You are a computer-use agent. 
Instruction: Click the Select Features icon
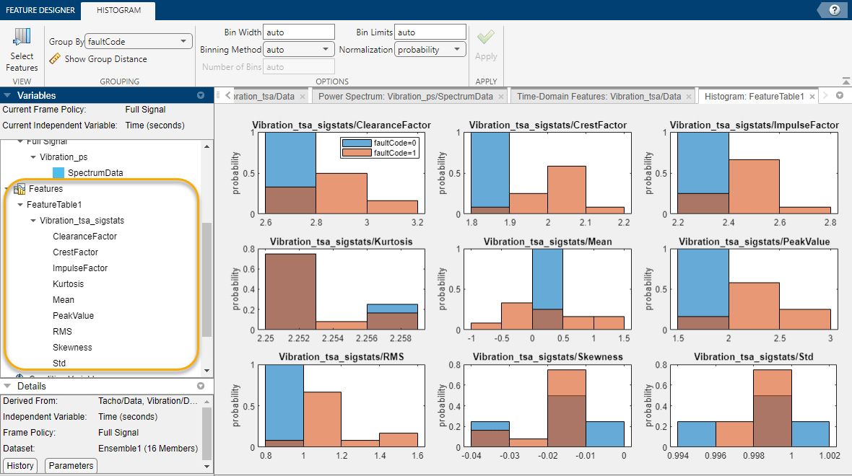(x=22, y=38)
